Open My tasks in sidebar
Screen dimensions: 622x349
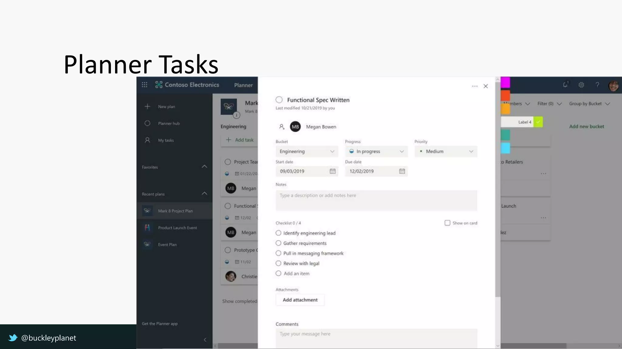(x=166, y=140)
